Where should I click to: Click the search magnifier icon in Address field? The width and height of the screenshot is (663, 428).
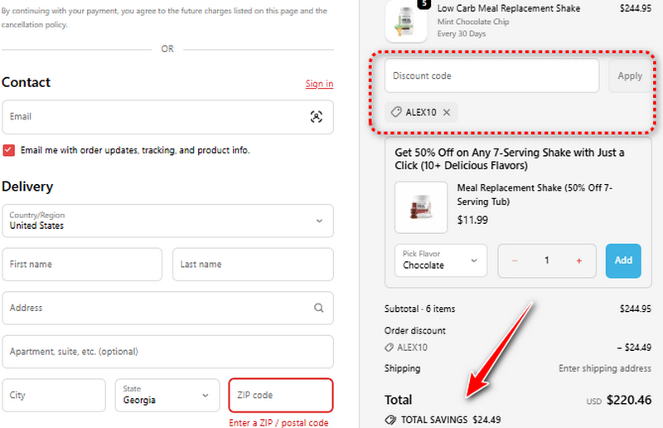point(319,308)
